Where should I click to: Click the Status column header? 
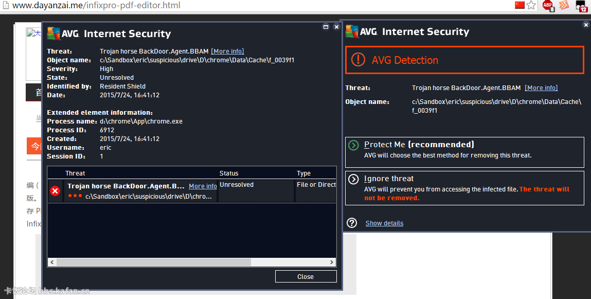coord(229,173)
